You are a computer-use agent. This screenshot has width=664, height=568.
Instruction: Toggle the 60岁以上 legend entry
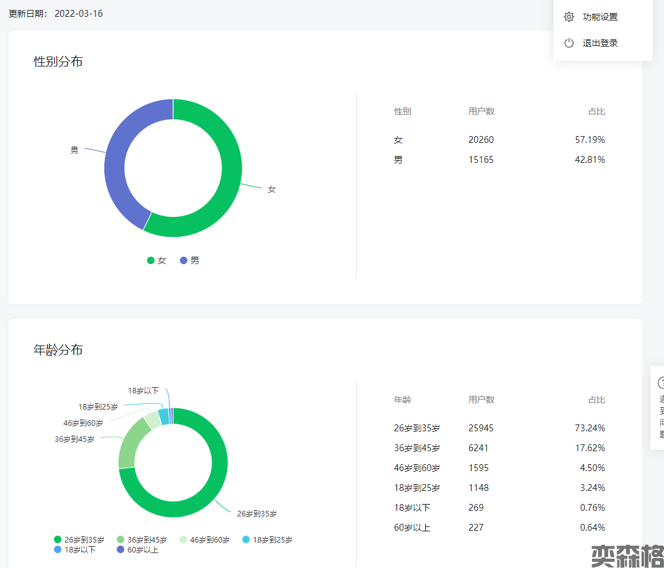click(138, 549)
